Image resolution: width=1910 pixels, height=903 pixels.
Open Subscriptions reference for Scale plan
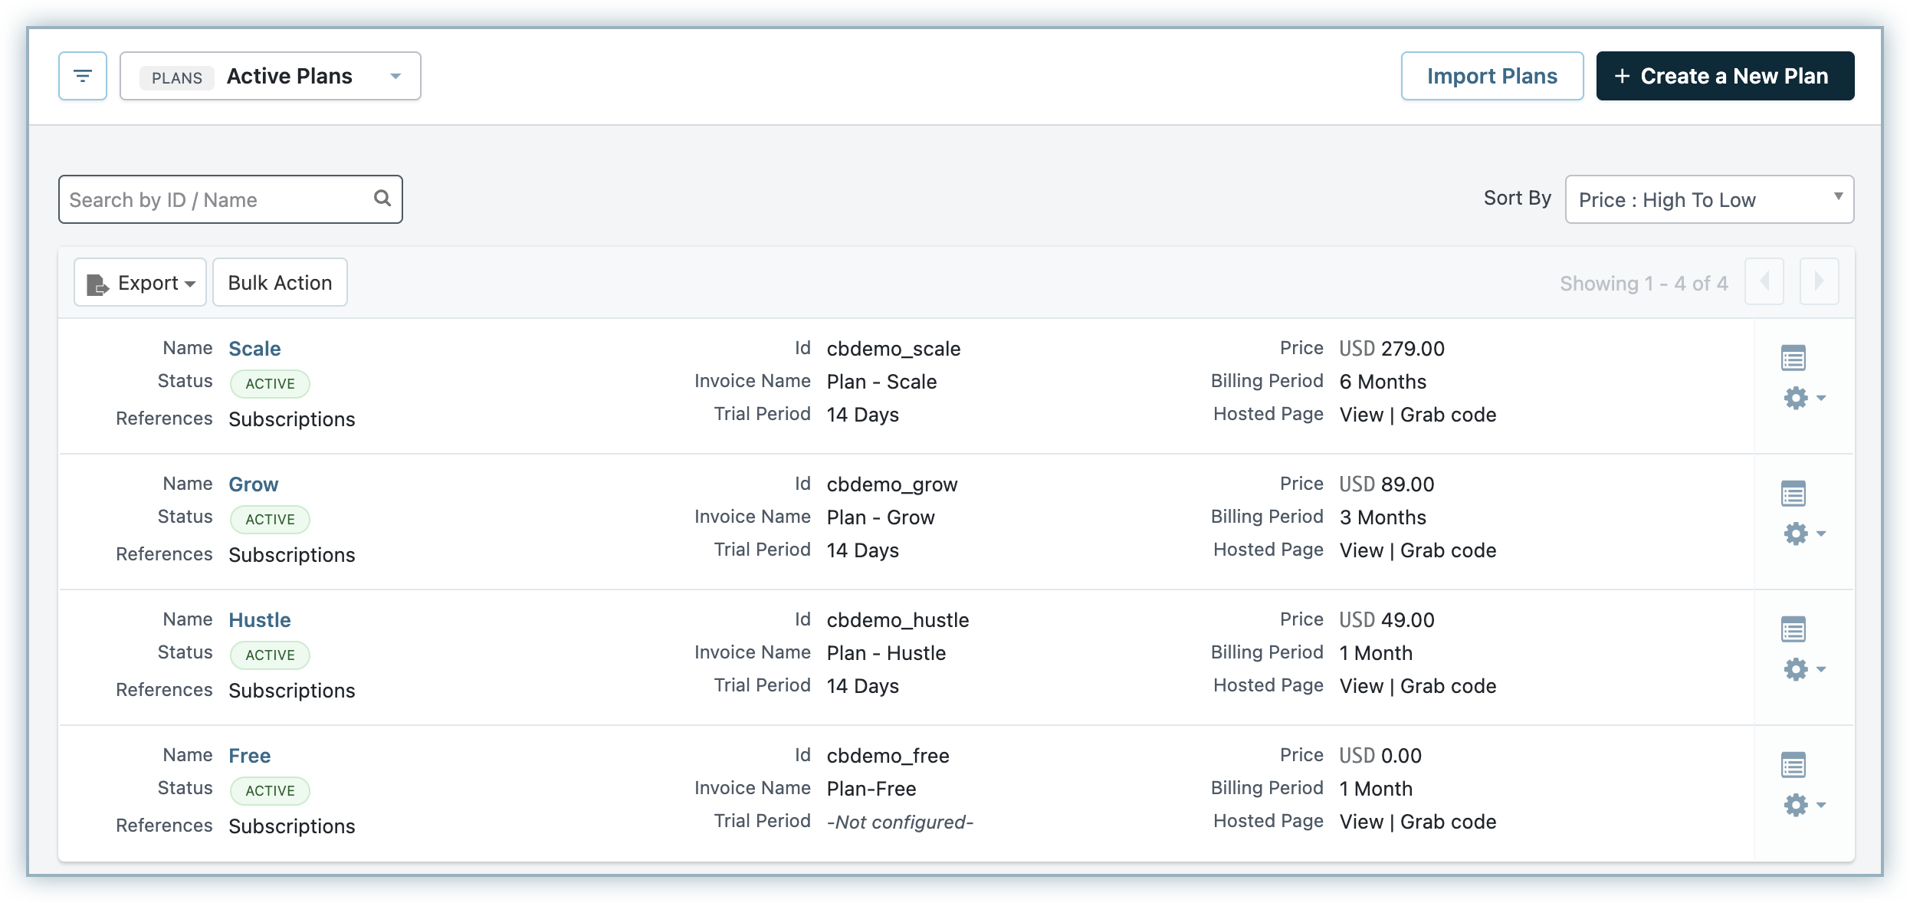click(x=292, y=419)
